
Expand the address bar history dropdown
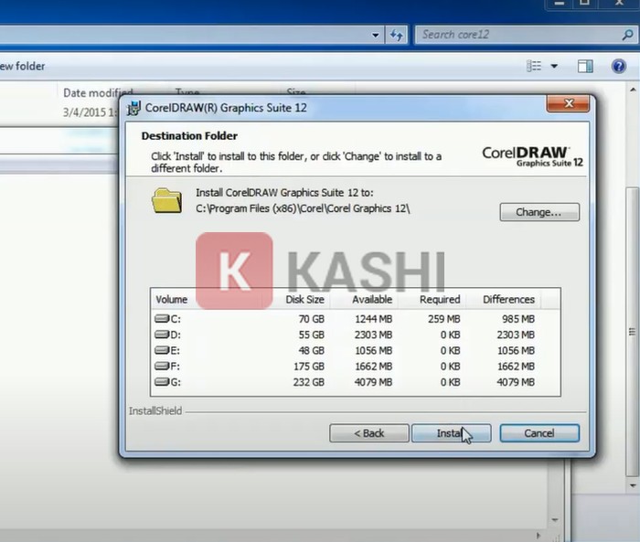(x=377, y=35)
